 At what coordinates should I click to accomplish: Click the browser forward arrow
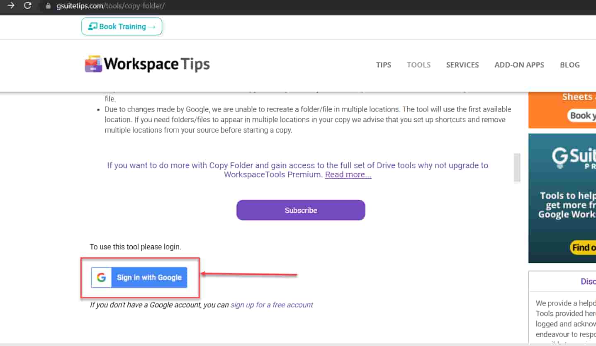tap(11, 6)
